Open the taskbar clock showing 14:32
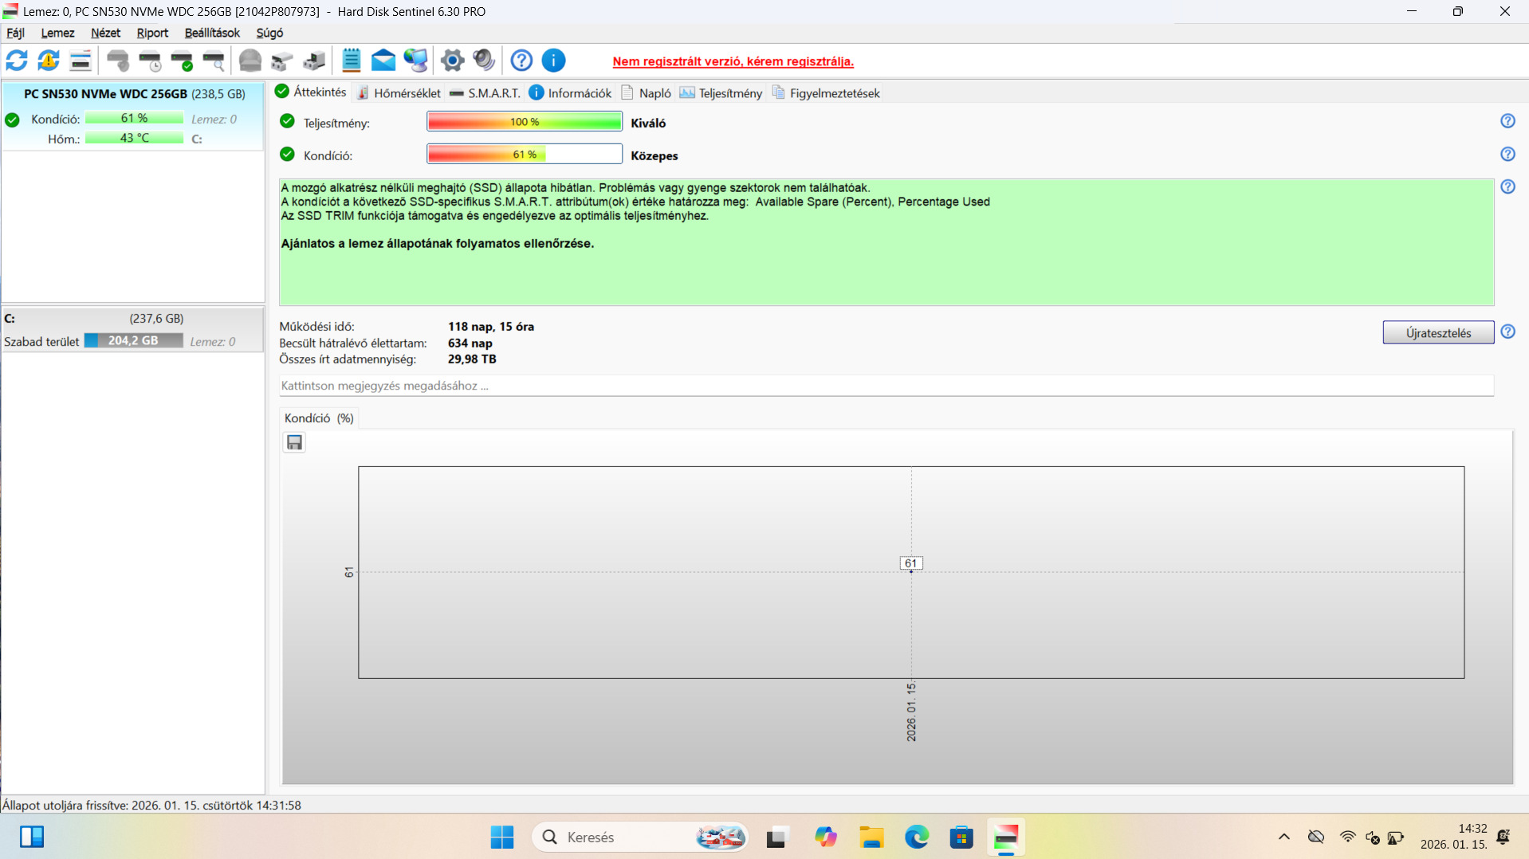 click(1454, 837)
